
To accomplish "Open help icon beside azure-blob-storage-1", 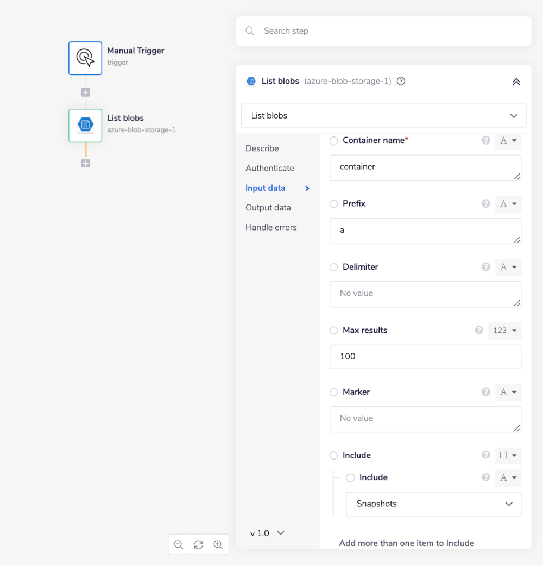I will pyautogui.click(x=401, y=82).
